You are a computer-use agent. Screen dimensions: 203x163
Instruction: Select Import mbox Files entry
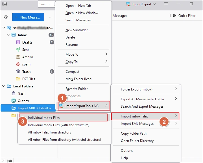(x=145, y=116)
